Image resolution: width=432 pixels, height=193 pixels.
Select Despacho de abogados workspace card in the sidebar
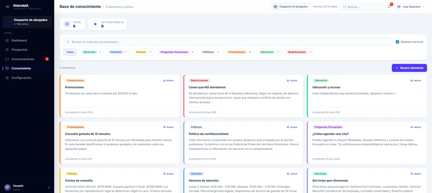[27, 22]
